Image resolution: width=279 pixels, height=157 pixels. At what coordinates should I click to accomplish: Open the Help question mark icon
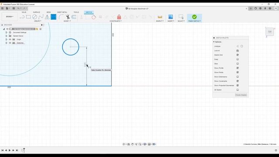tap(270, 8)
